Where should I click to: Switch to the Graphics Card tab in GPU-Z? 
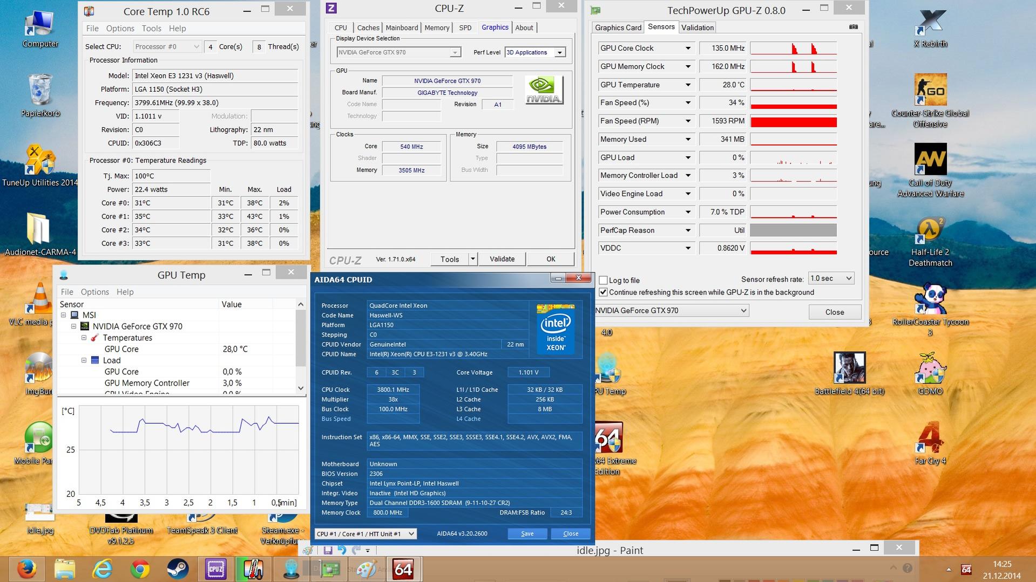click(618, 28)
